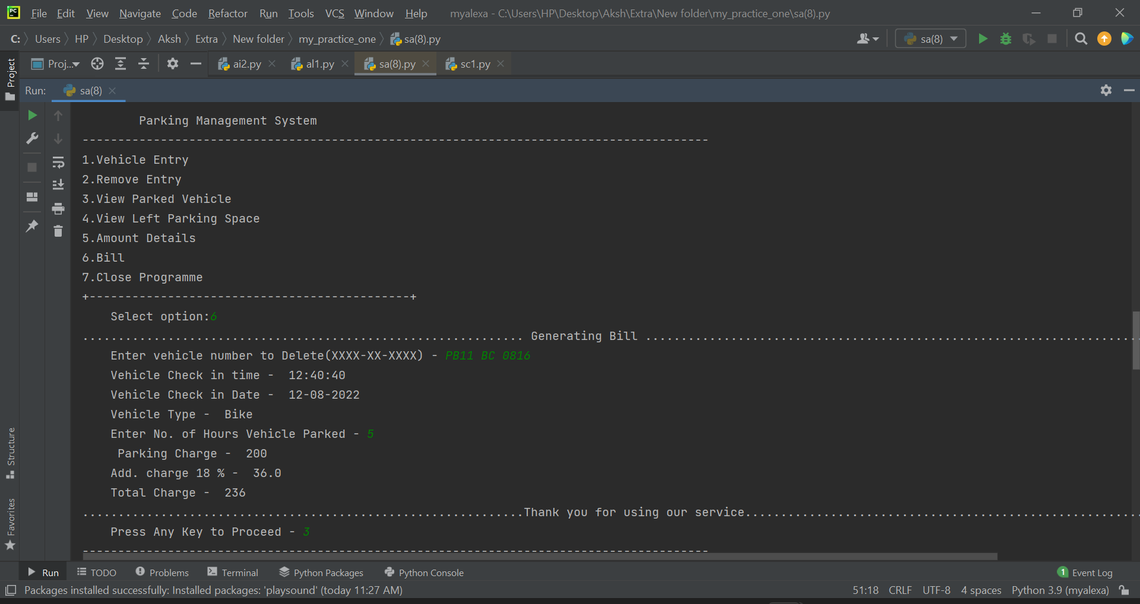Stop process in Run panel sidebar
Viewport: 1140px width, 604px height.
point(33,167)
